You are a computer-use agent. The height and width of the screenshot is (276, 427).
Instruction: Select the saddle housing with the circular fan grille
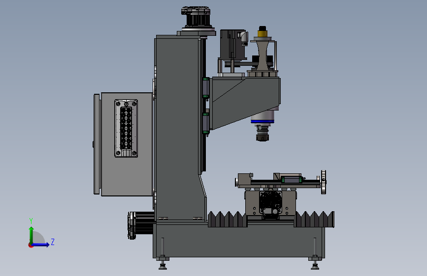[x=270, y=204]
